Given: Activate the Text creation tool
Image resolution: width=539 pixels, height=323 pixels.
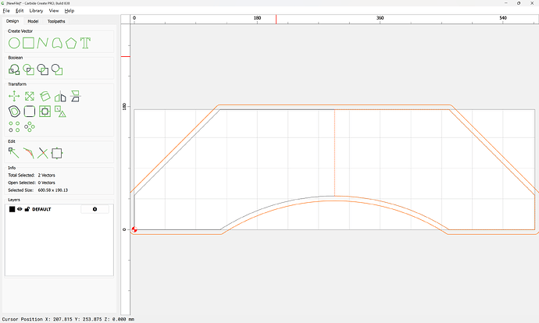Looking at the screenshot, I should click(85, 44).
